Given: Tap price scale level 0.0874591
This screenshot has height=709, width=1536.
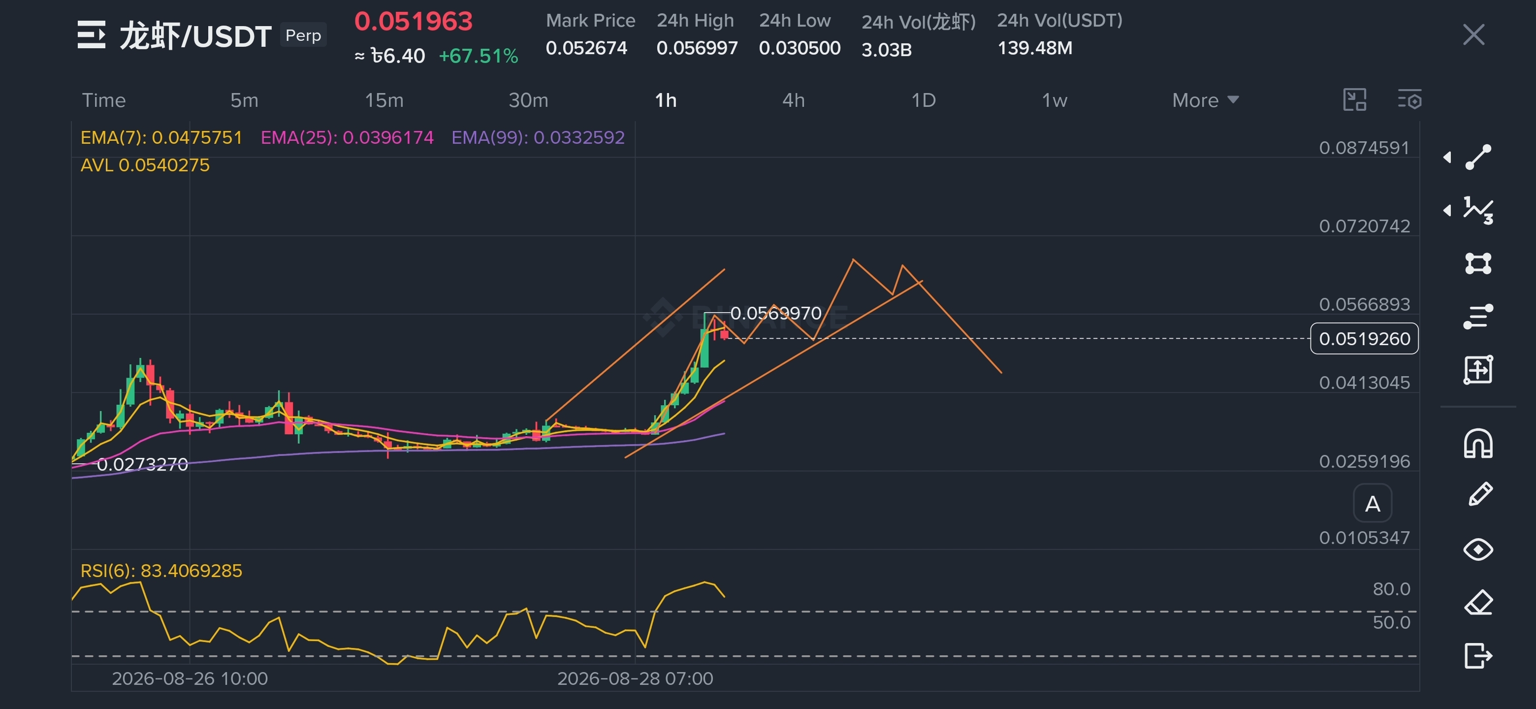Looking at the screenshot, I should pyautogui.click(x=1364, y=147).
